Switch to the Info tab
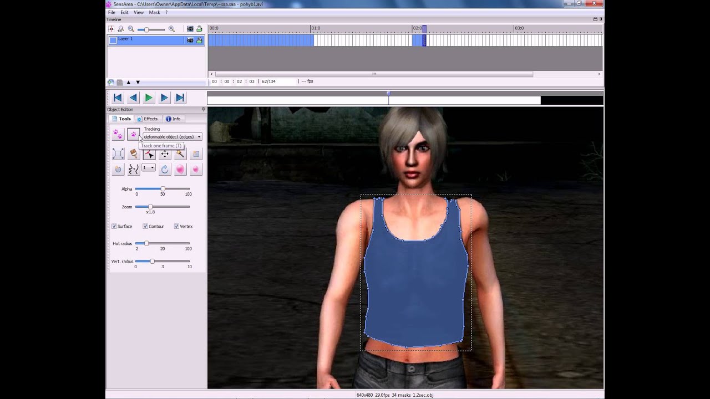 click(x=173, y=119)
